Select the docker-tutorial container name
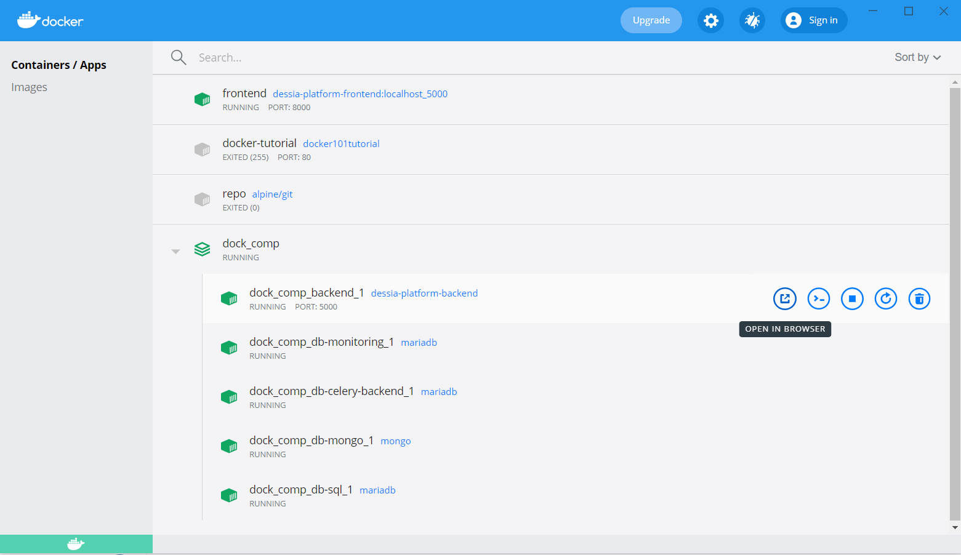Viewport: 961px width, 555px height. click(259, 143)
